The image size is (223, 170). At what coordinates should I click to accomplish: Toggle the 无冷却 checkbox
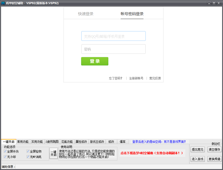click(5, 157)
